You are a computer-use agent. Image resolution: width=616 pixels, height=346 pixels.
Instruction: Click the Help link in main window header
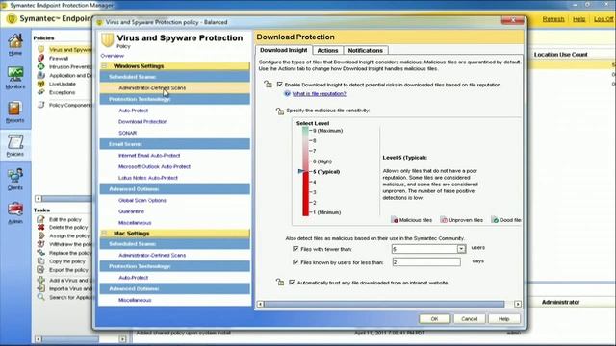coord(578,19)
